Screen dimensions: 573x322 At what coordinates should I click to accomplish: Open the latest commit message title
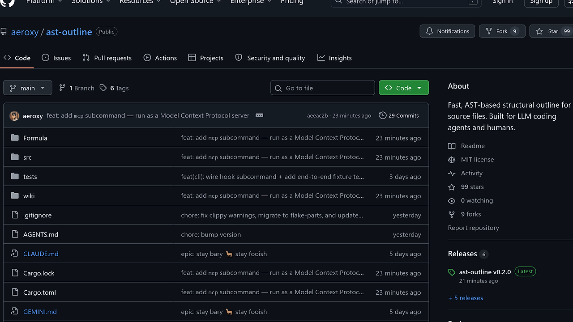click(148, 115)
